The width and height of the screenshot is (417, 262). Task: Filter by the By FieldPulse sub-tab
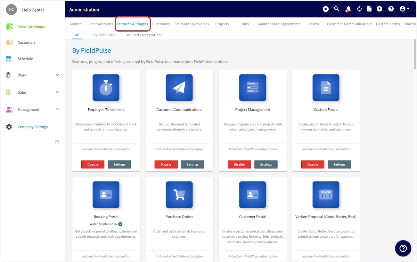coord(104,35)
